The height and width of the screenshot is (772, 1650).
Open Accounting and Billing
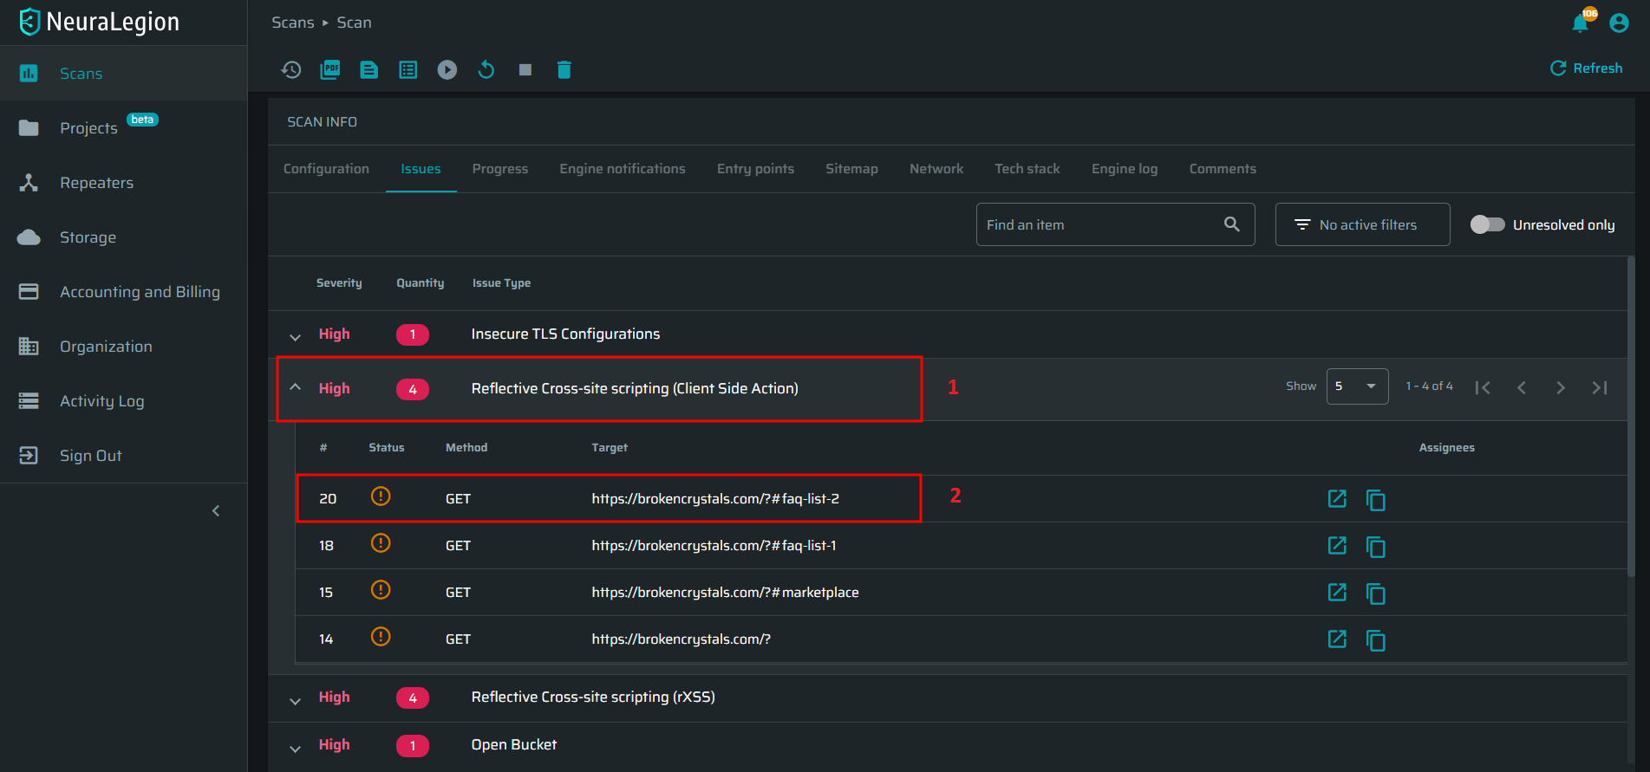pos(123,292)
